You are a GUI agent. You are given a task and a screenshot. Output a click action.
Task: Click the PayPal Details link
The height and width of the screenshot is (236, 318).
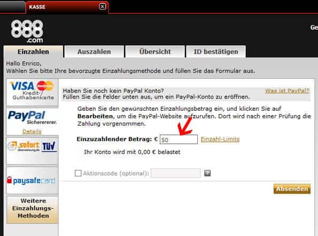pos(32,132)
